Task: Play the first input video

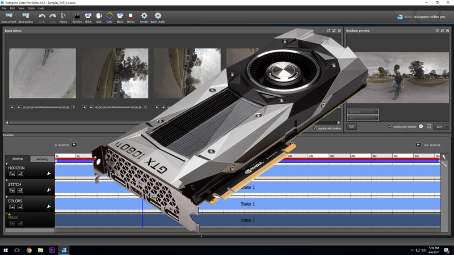Action: (x=12, y=107)
